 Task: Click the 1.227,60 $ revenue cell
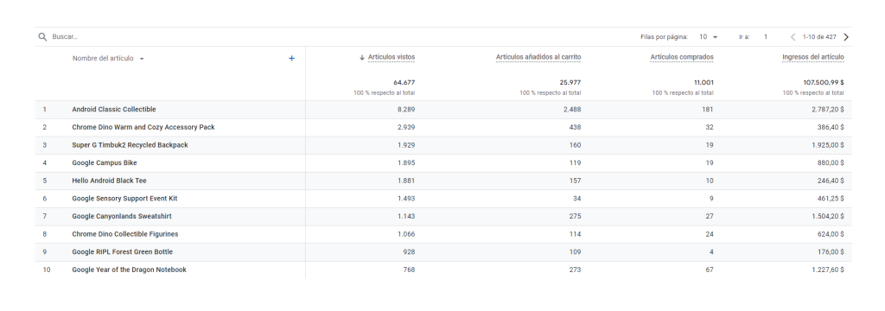pyautogui.click(x=828, y=270)
